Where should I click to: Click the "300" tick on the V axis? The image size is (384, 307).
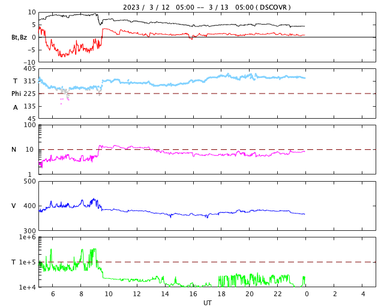point(29,231)
